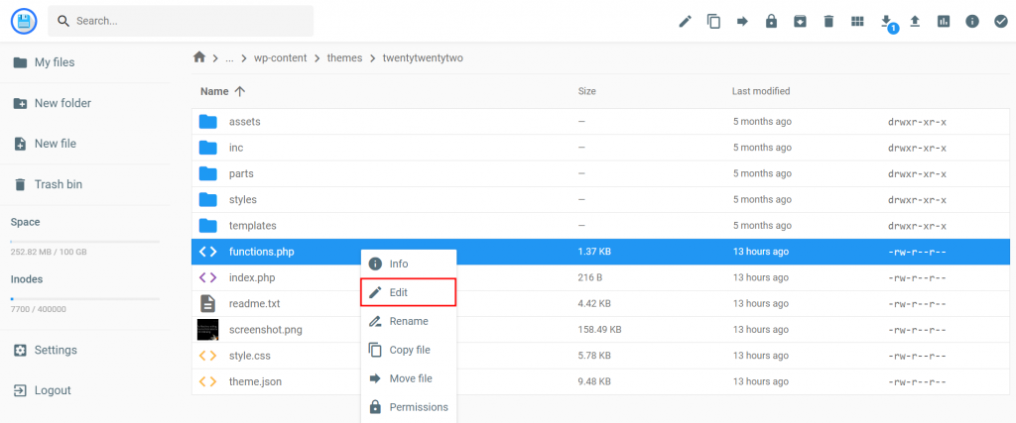Viewport: 1016px width, 423px height.
Task: Click the Download icon with badge
Action: pyautogui.click(x=886, y=21)
